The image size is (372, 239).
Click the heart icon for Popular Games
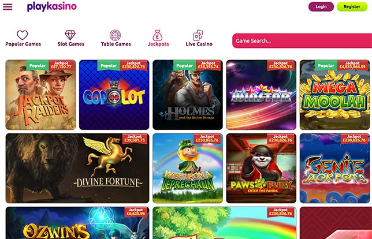point(23,35)
